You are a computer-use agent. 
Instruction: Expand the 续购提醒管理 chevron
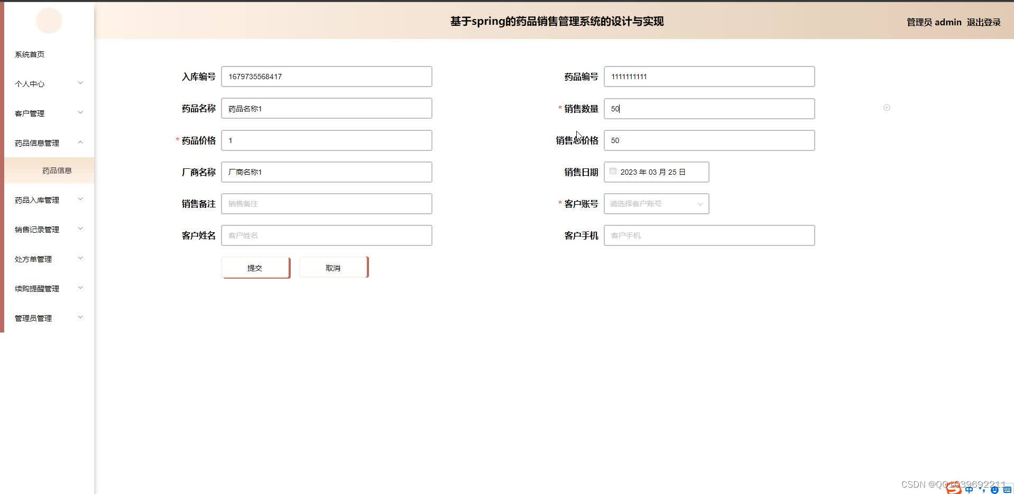click(x=80, y=288)
